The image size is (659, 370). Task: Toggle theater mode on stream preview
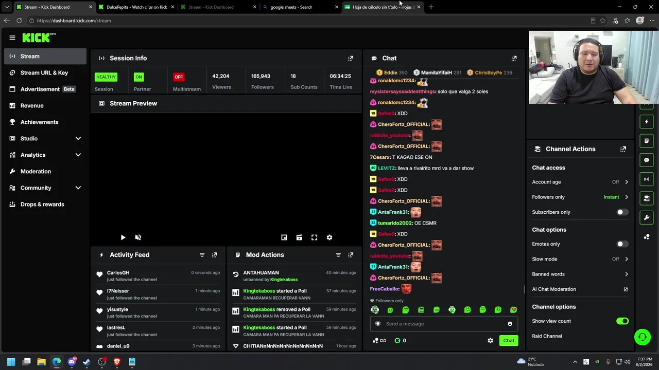coord(299,237)
